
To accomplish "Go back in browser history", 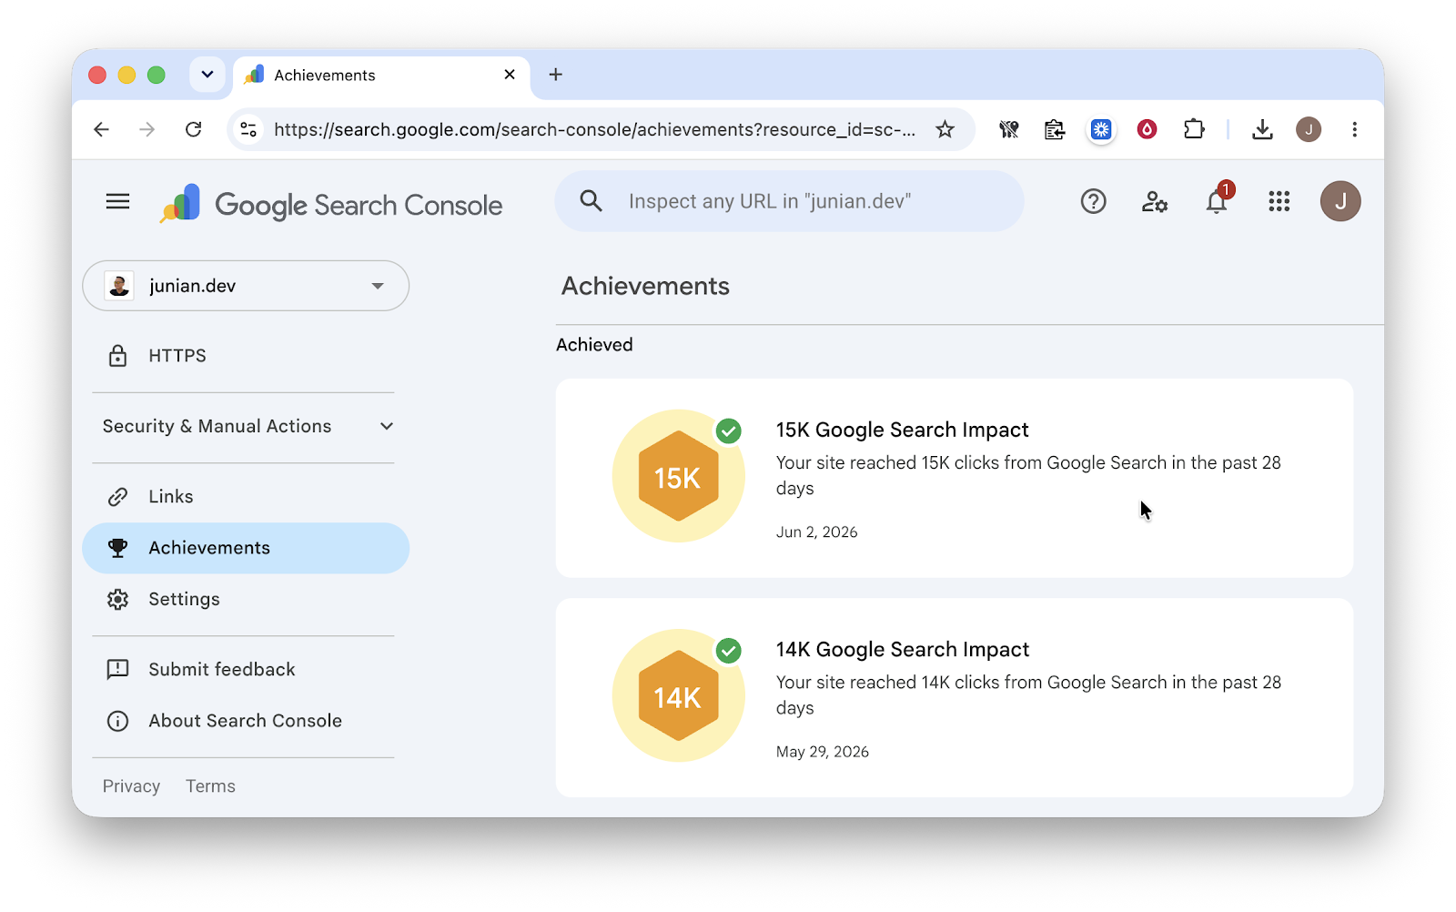I will coord(101,129).
